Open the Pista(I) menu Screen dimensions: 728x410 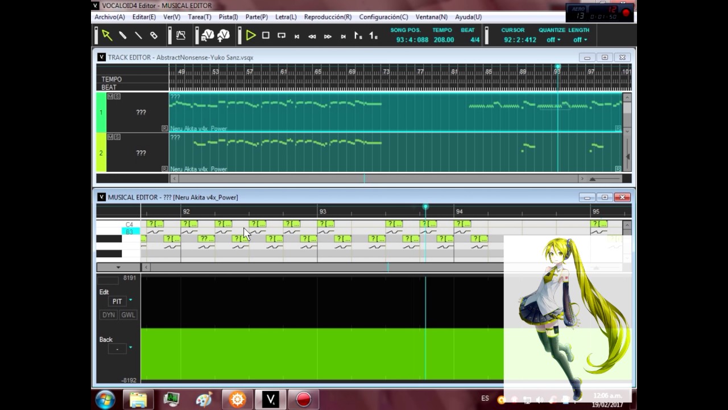[228, 17]
